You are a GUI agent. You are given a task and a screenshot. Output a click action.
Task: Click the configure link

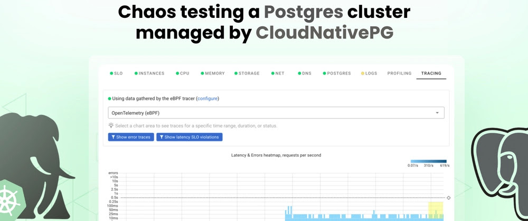pos(208,98)
